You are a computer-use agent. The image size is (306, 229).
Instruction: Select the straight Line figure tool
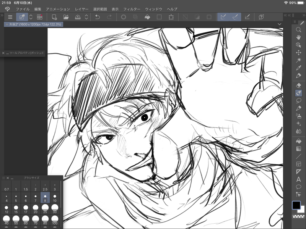[298, 156]
